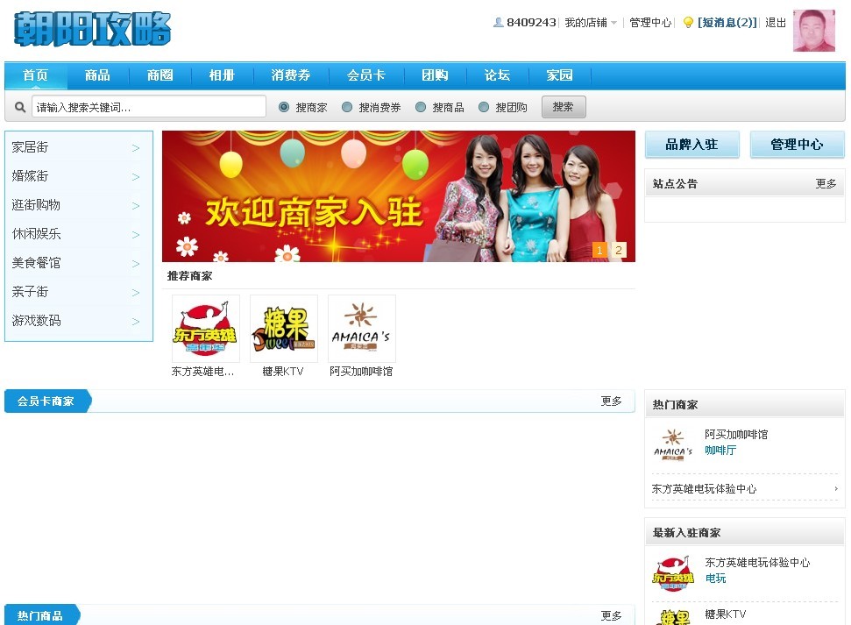Screen dimensions: 851x625
Task: Click 糖果 logo in 最新入驻商家 panel
Action: pyautogui.click(x=673, y=617)
